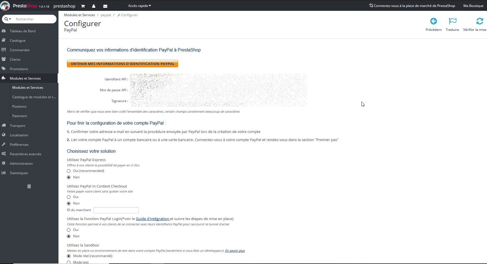The height and width of the screenshot is (264, 487).
Task: Open the Paiement submenu item
Action: pos(19,116)
